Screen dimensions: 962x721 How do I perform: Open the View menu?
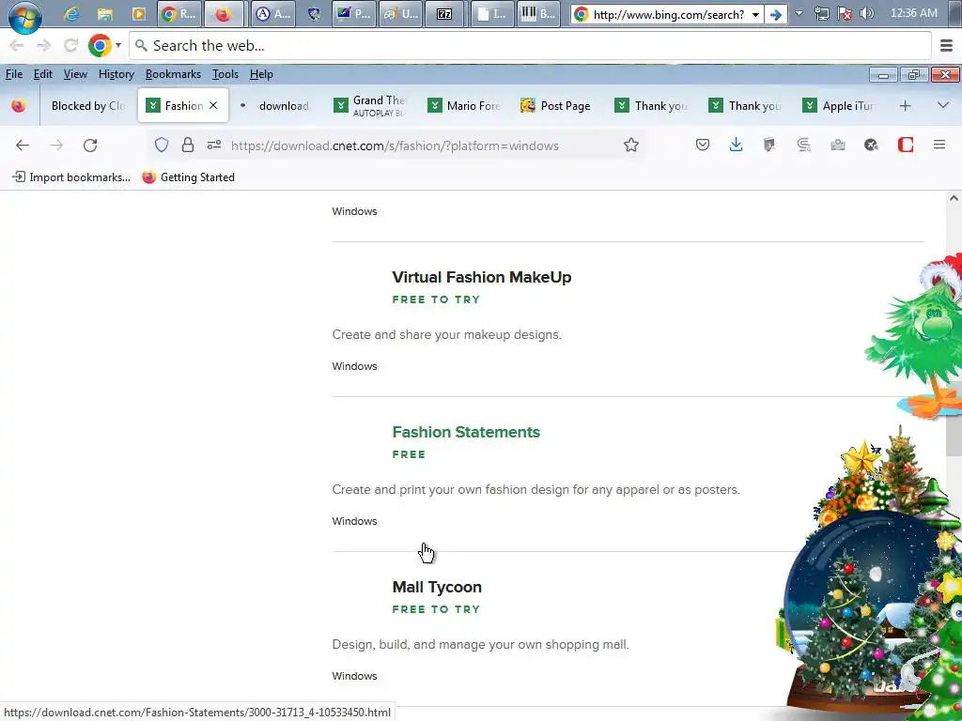pos(75,74)
